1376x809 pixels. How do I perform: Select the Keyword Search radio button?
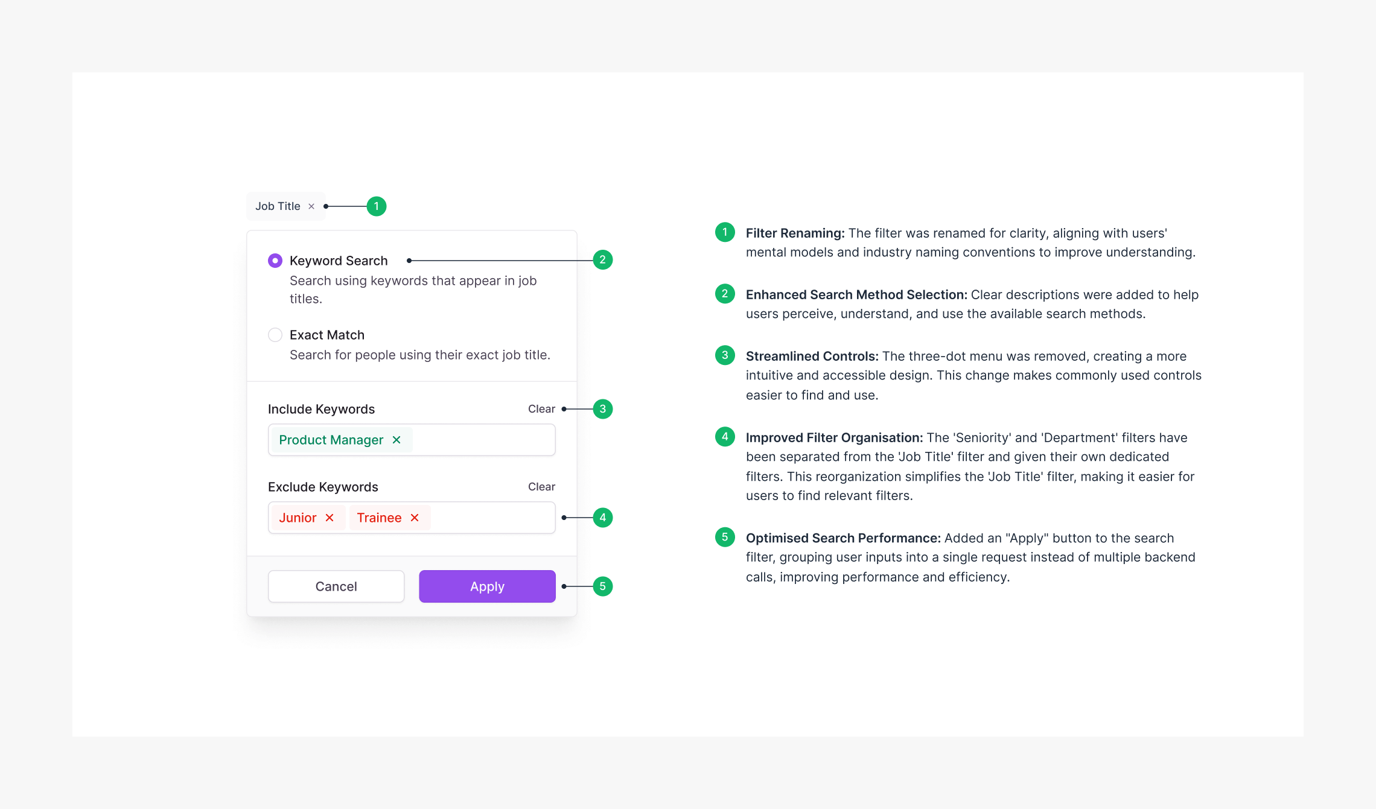point(275,261)
